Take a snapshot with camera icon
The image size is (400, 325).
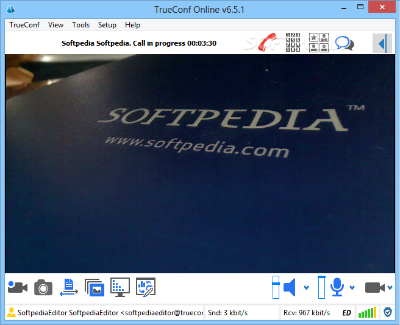pyautogui.click(x=43, y=287)
